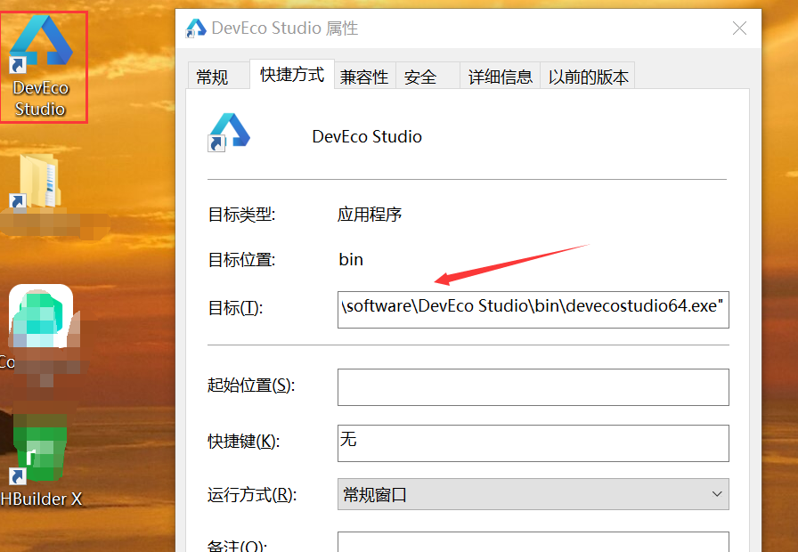This screenshot has width=798, height=552.
Task: Click DevEco Studio icon in dialog title bar
Action: click(x=196, y=28)
